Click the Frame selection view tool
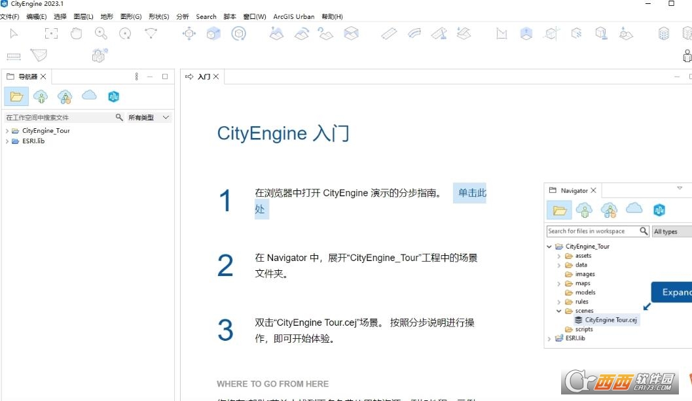The height and width of the screenshot is (401, 692). (51, 33)
